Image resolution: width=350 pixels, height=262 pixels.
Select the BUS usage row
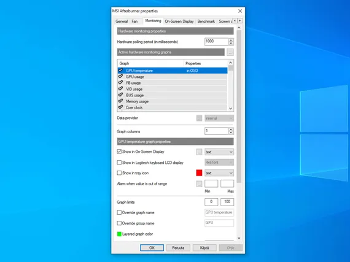[x=173, y=95]
